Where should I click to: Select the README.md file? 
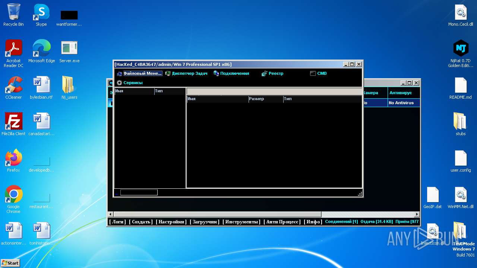(461, 88)
